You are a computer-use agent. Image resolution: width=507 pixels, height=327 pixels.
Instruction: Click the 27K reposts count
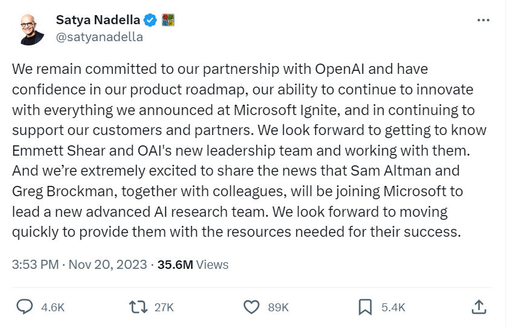[164, 308]
